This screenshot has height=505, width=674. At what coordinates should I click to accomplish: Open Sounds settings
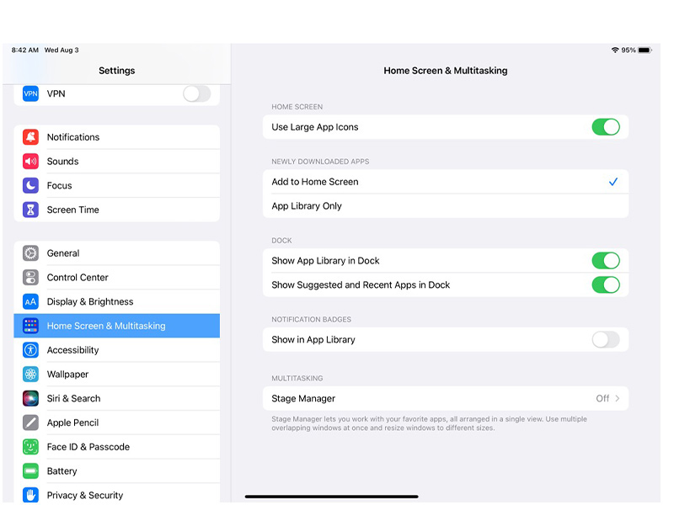(117, 162)
